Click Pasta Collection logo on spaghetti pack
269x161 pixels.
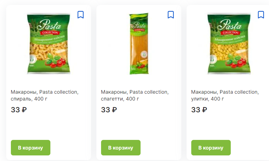(x=139, y=26)
